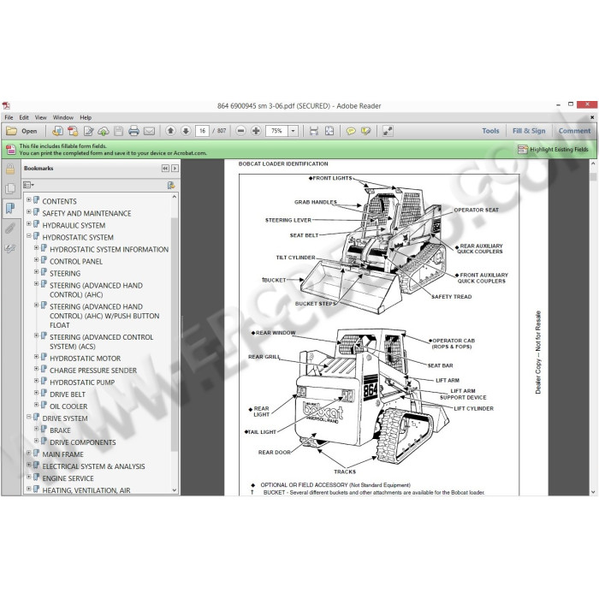This screenshot has width=599, height=599.
Task: Select the BRAKE bookmark
Action: click(x=60, y=430)
